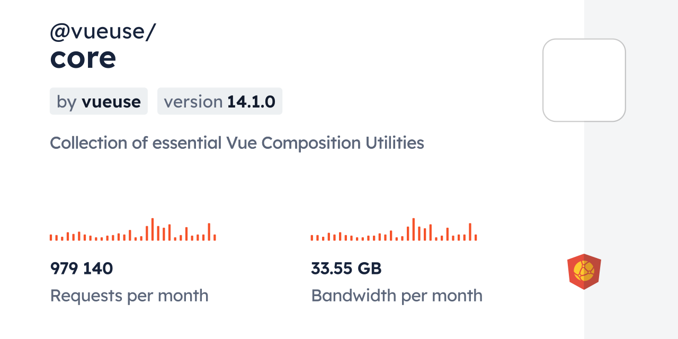The image size is (678, 339).
Task: Select the 'version 14.1.0' badge
Action: click(x=219, y=101)
